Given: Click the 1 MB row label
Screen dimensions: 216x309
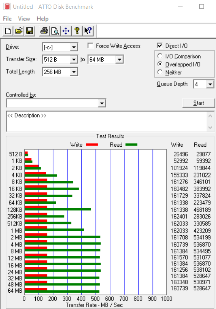Looking at the screenshot, I should click(x=16, y=231).
